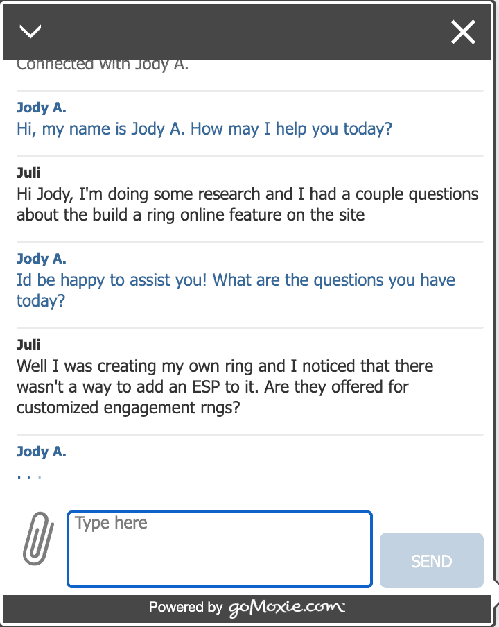Click the paperclip attachment icon
This screenshot has width=499, height=627.
(38, 538)
